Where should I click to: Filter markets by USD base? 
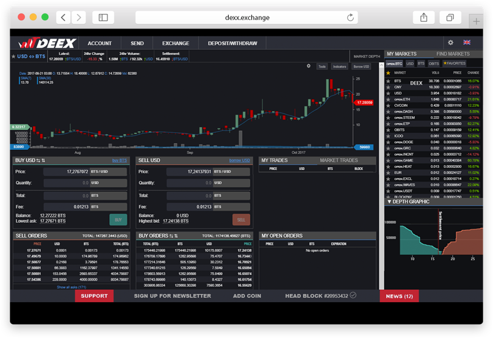[x=409, y=63]
